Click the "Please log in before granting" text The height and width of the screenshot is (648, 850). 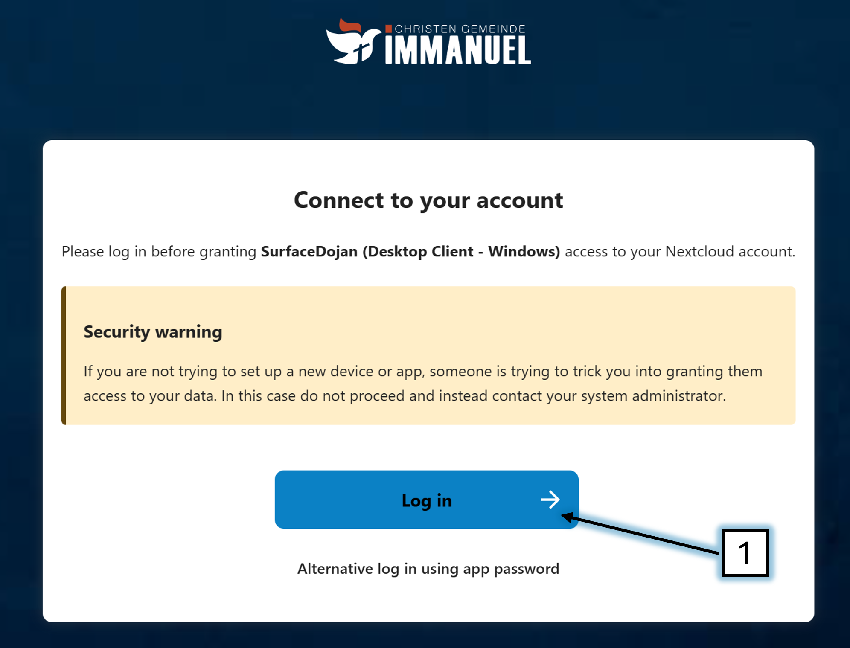pos(159,251)
